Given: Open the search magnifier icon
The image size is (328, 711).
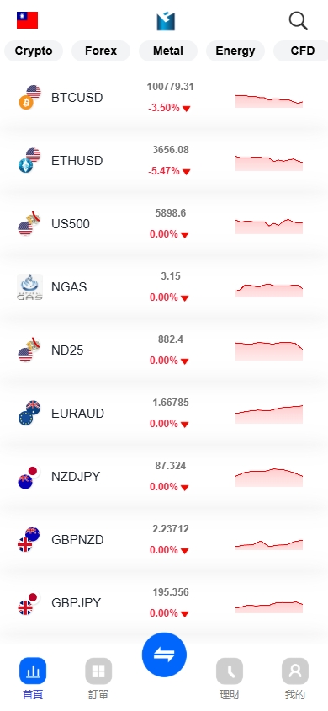Looking at the screenshot, I should pos(298,21).
